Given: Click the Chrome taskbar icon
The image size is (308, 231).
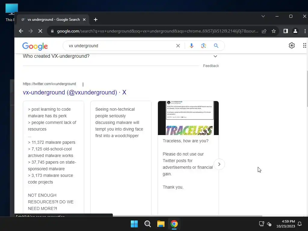Looking at the screenshot, I should tap(174, 224).
